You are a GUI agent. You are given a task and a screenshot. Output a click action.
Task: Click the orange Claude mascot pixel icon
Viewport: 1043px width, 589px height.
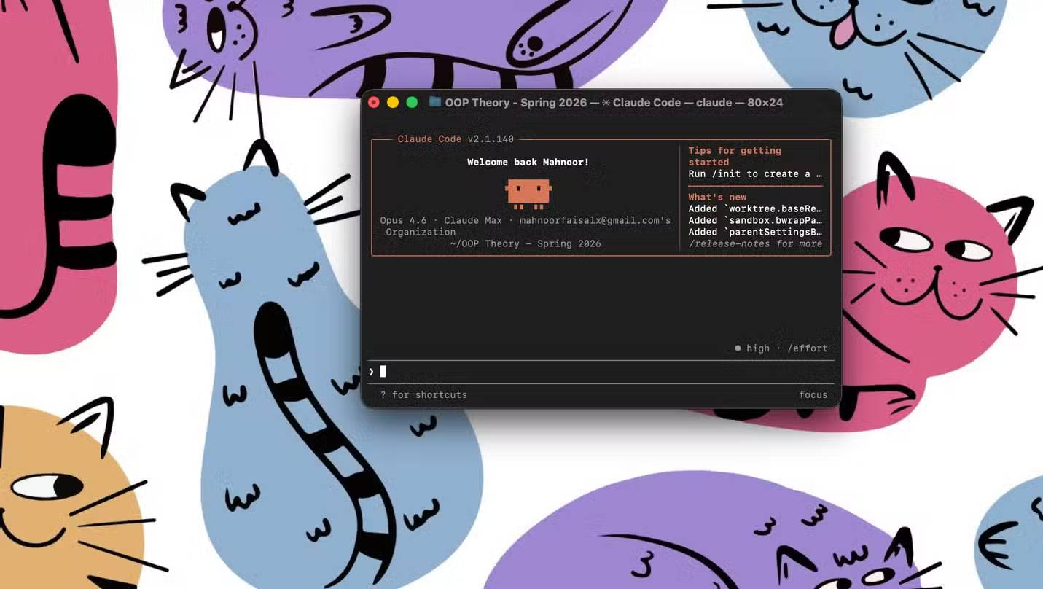point(528,193)
